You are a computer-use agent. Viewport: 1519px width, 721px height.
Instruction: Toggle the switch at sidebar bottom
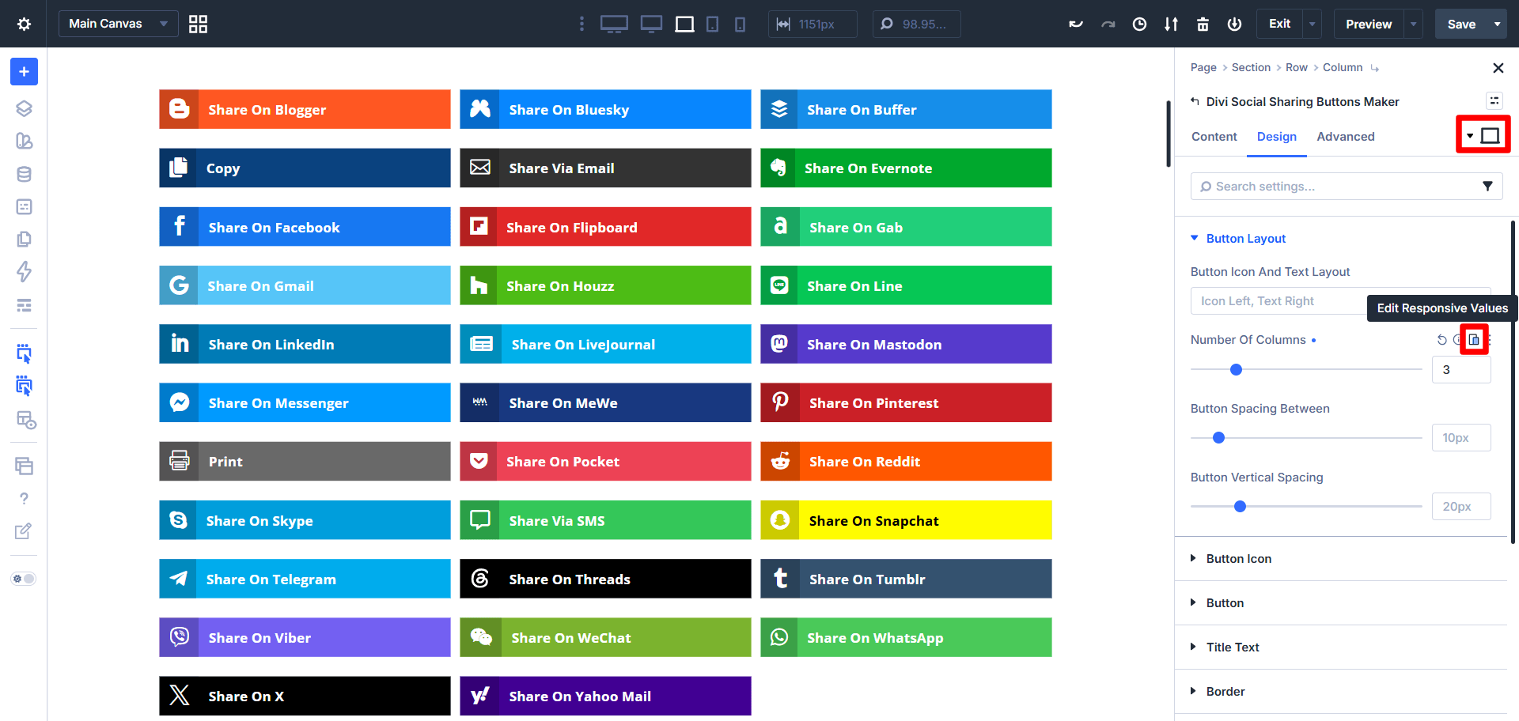click(x=24, y=579)
